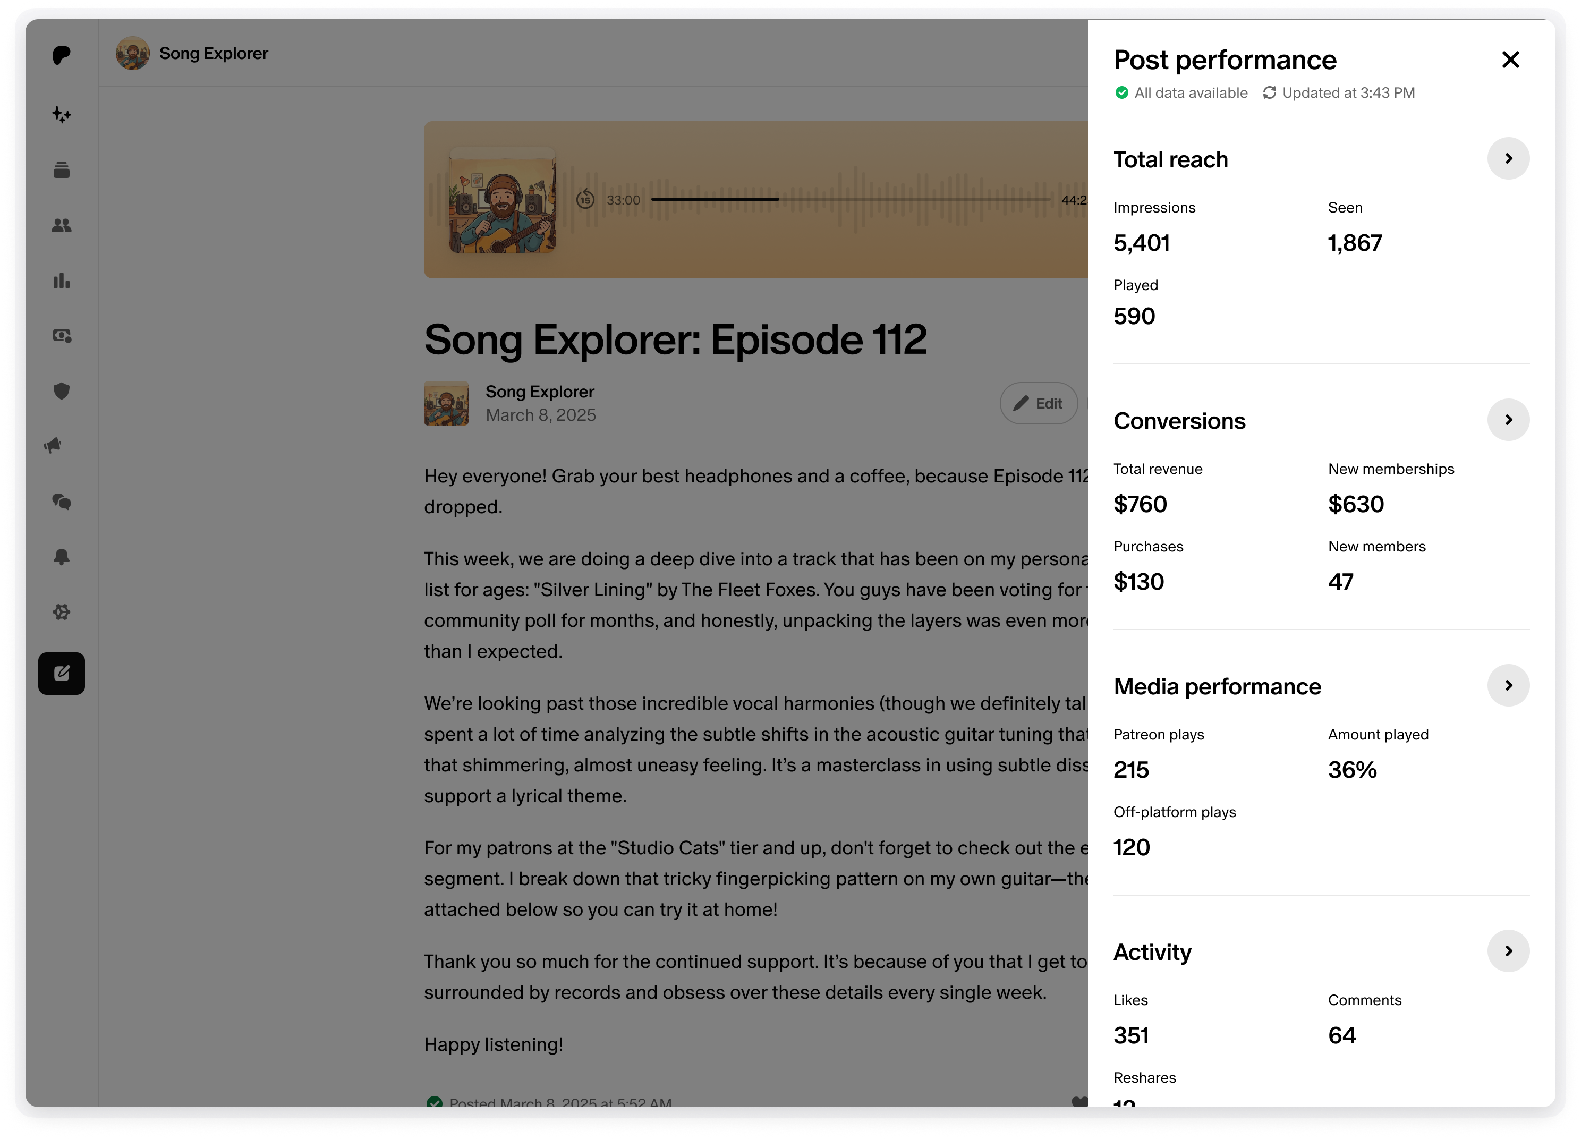This screenshot has height=1139, width=1581.
Task: Click the author avatar below post title
Action: pos(446,403)
